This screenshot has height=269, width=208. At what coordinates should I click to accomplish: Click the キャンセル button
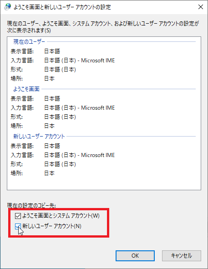pos(182,256)
